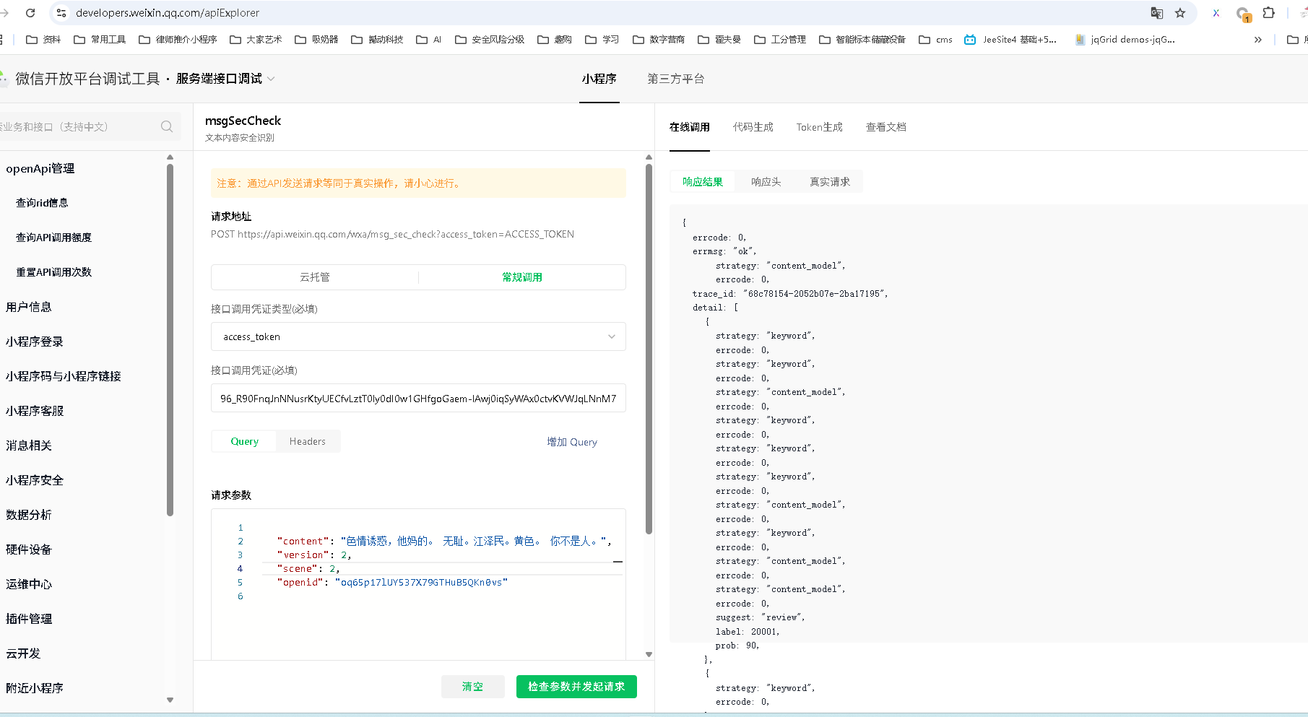Show the 真实请求 response view
Screen dimensions: 1308x717
830,182
